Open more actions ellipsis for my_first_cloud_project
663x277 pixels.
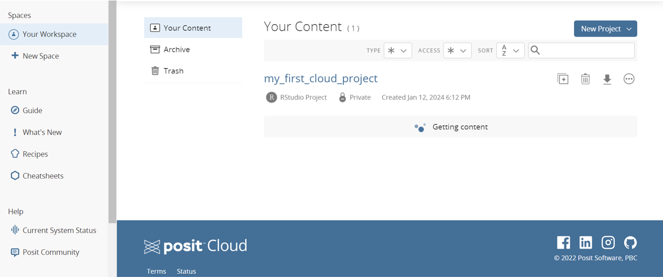(x=629, y=79)
